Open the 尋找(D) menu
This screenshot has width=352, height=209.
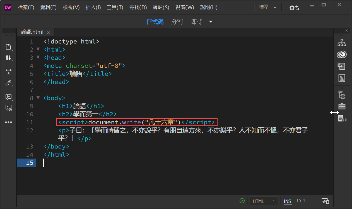click(138, 8)
